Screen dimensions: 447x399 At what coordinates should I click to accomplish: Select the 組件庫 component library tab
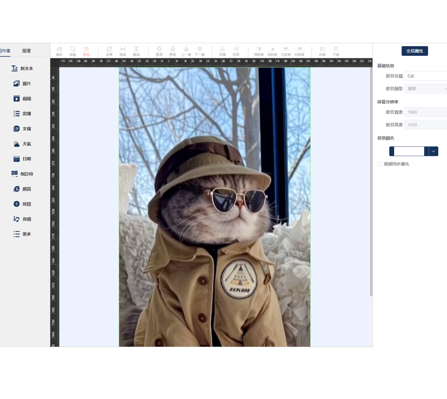[x=5, y=51]
